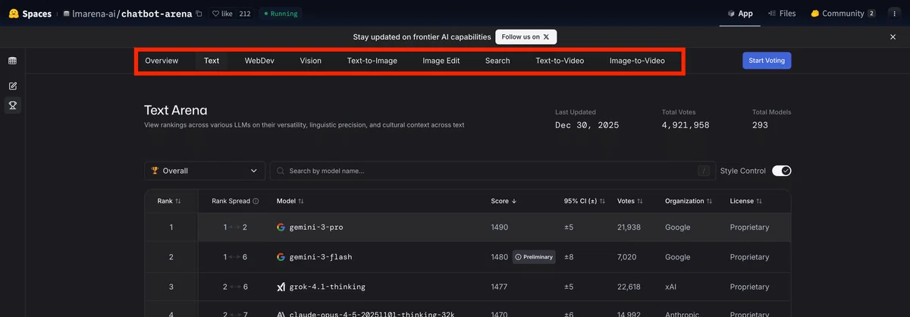Copy the chatbot-arena space name
Screen dimensions: 910x317
tap(199, 14)
